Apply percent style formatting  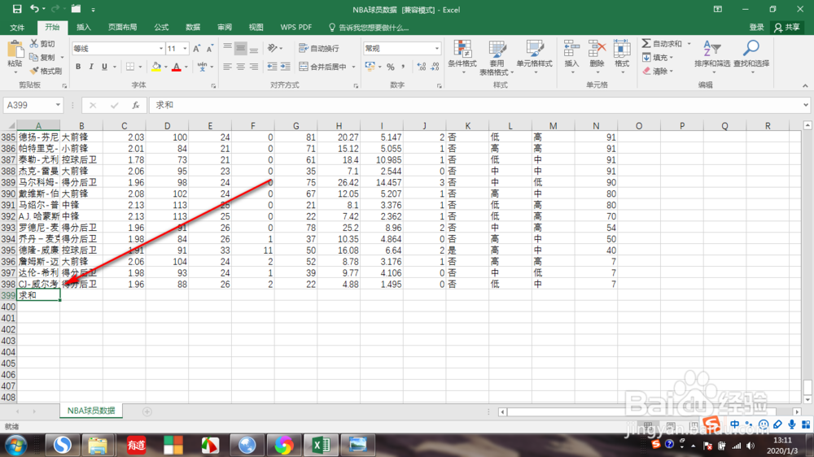coord(391,67)
